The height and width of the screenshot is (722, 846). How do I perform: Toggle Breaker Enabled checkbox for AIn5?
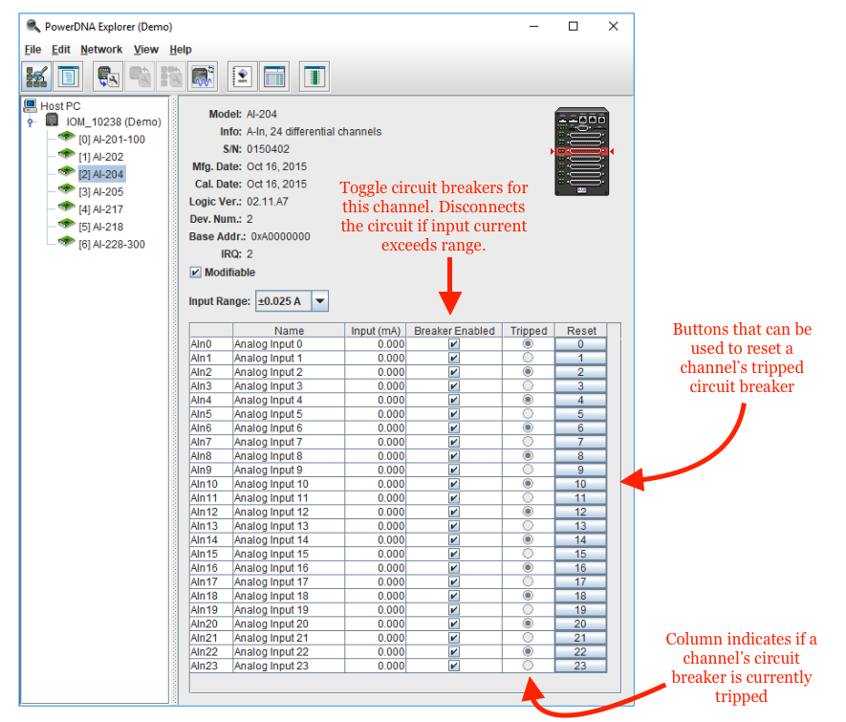(x=454, y=414)
